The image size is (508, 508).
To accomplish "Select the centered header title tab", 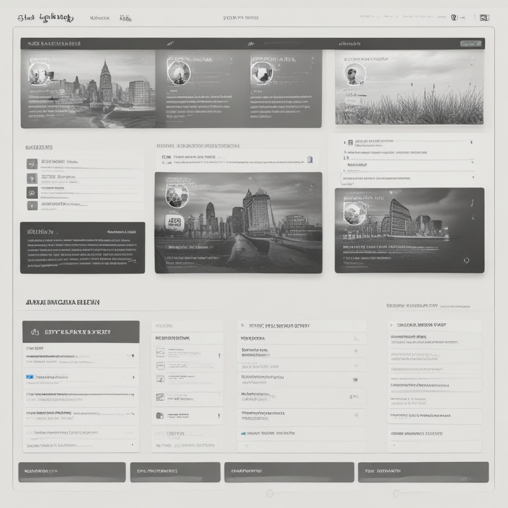I will point(241,18).
